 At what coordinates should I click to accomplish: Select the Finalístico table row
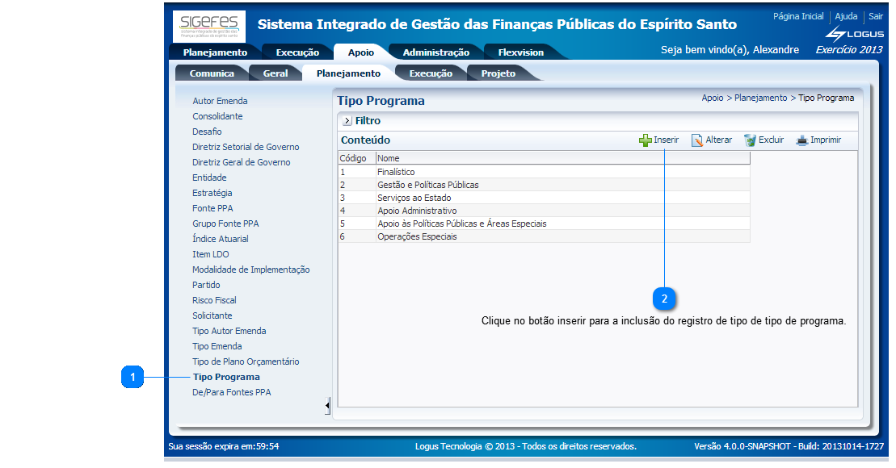(x=396, y=172)
